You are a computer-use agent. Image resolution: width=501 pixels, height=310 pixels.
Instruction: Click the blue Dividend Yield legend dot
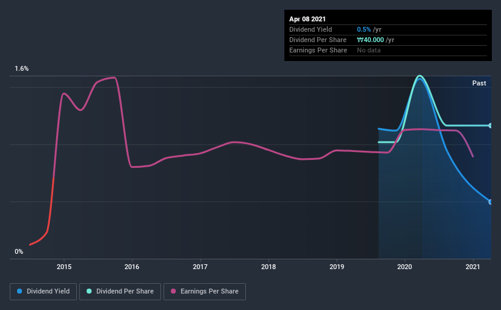pyautogui.click(x=20, y=291)
